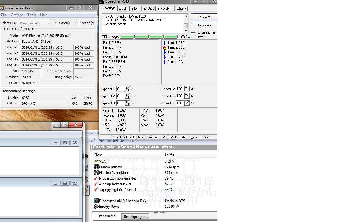This screenshot has width=343, height=222.
Task: Click the SpeedFan log scrollbar down arrow
Action: 186,31
